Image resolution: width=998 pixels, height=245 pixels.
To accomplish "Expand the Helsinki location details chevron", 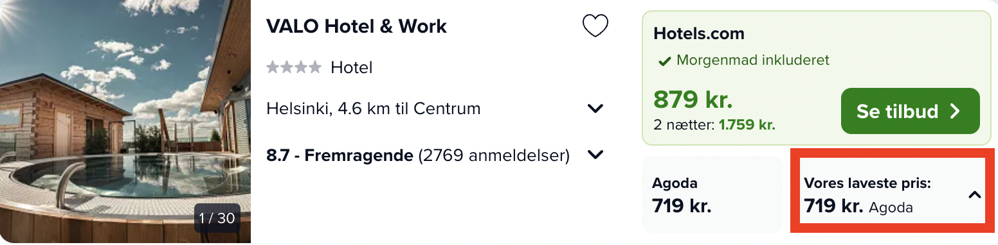I will 595,108.
